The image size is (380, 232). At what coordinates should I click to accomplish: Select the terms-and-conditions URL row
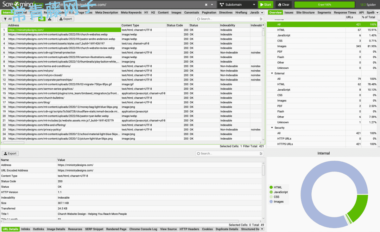(x=131, y=66)
